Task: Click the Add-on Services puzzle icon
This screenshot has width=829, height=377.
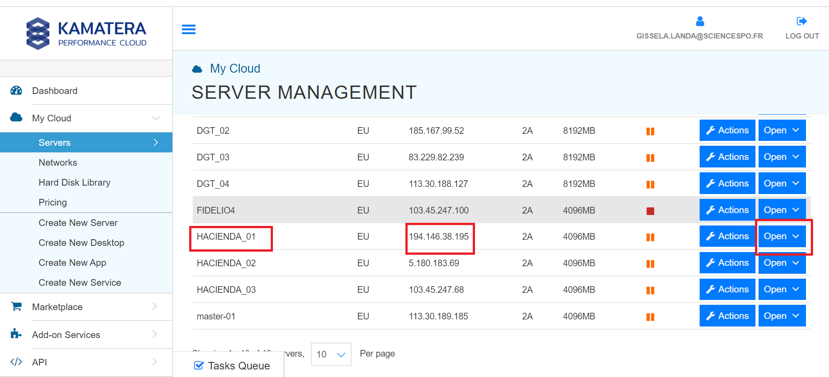Action: (x=16, y=334)
